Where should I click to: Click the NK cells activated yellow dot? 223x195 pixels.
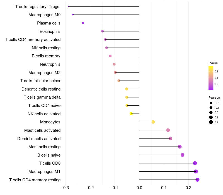point(131,114)
